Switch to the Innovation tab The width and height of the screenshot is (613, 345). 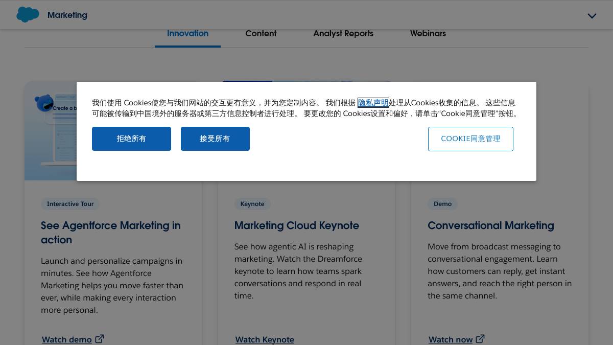coord(187,34)
